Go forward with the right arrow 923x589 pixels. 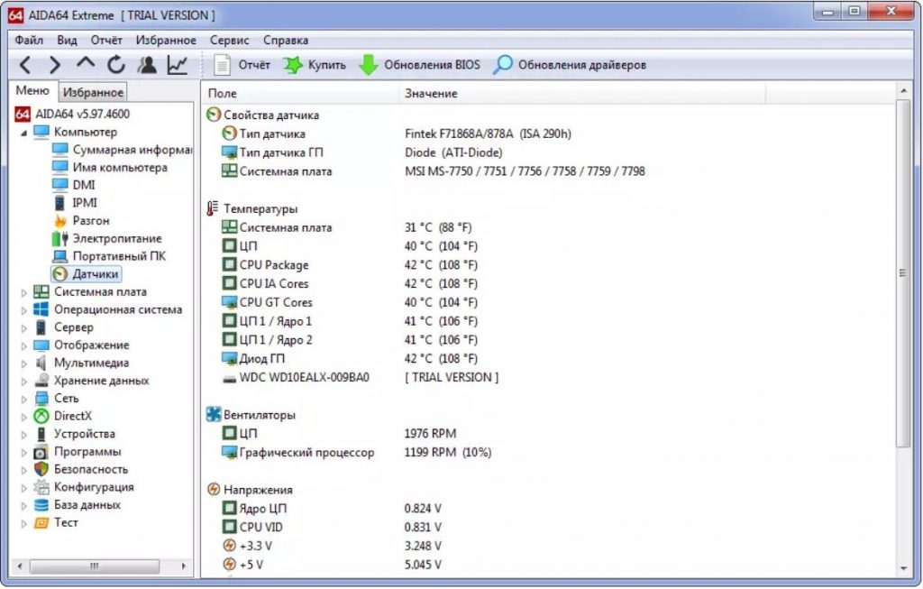pyautogui.click(x=55, y=65)
